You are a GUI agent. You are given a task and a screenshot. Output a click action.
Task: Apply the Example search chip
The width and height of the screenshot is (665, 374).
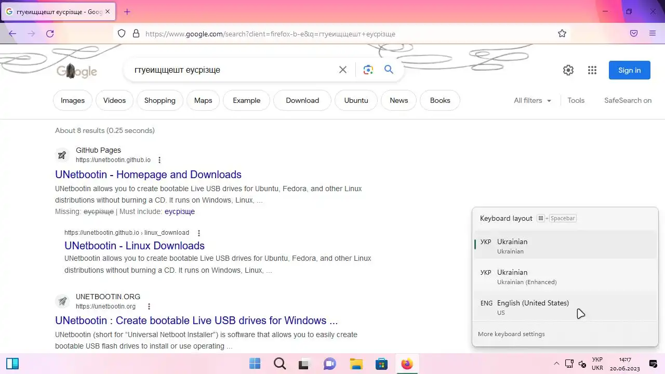pyautogui.click(x=246, y=100)
